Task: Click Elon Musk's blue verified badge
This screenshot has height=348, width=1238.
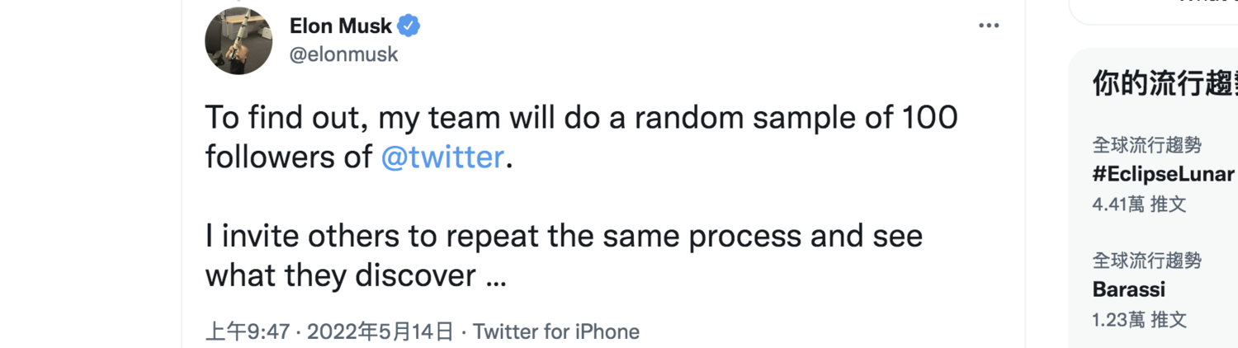Action: (409, 26)
